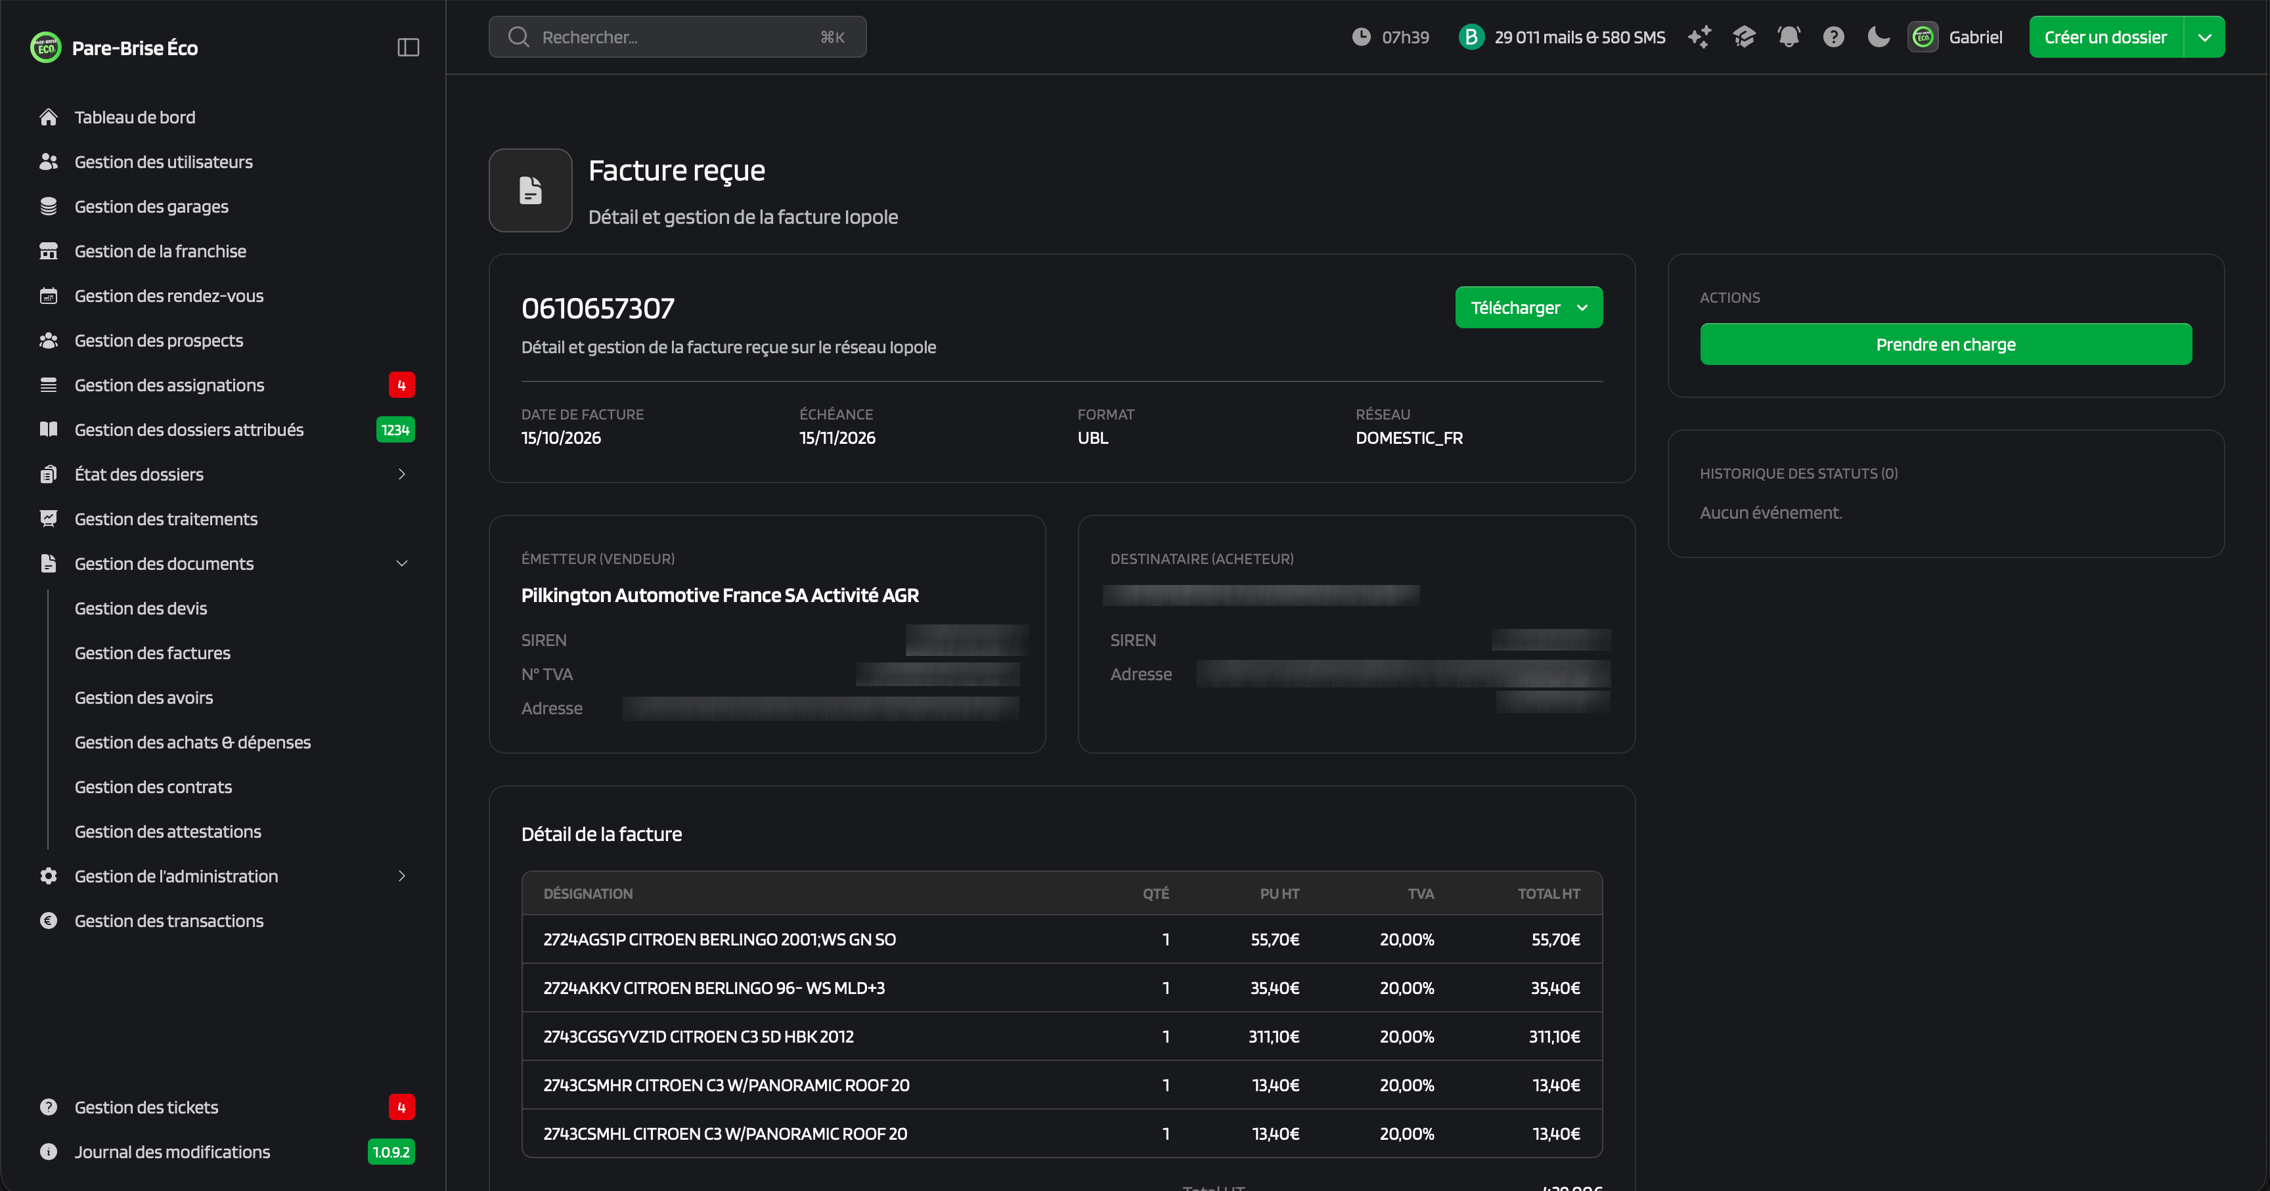Click the green B credits badge

[1471, 37]
